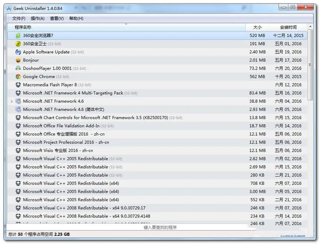320x244 pixels.
Task: Click the Microsoft Project Professional 2016 icon
Action: click(x=18, y=142)
